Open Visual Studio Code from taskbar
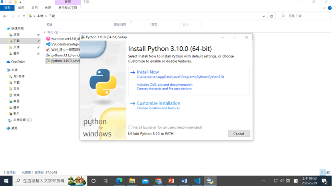332x186 pixels. pos(197,181)
